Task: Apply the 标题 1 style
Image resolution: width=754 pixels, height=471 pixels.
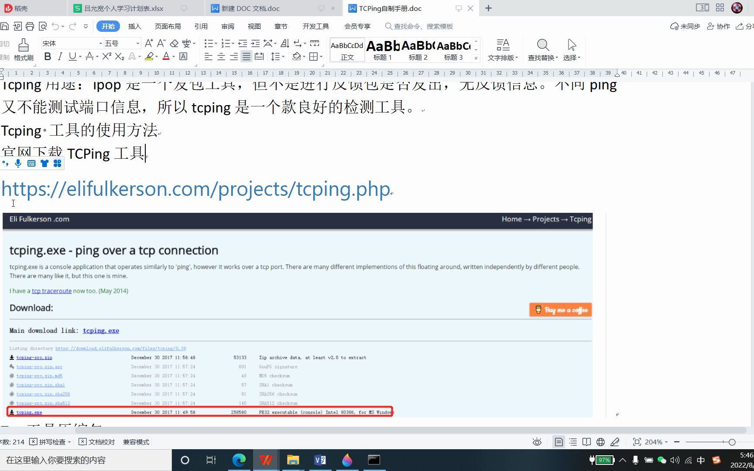Action: tap(383, 50)
